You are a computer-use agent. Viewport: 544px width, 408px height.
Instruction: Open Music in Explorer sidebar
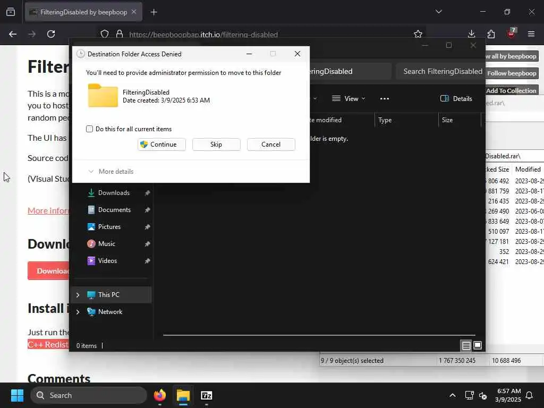tap(106, 244)
